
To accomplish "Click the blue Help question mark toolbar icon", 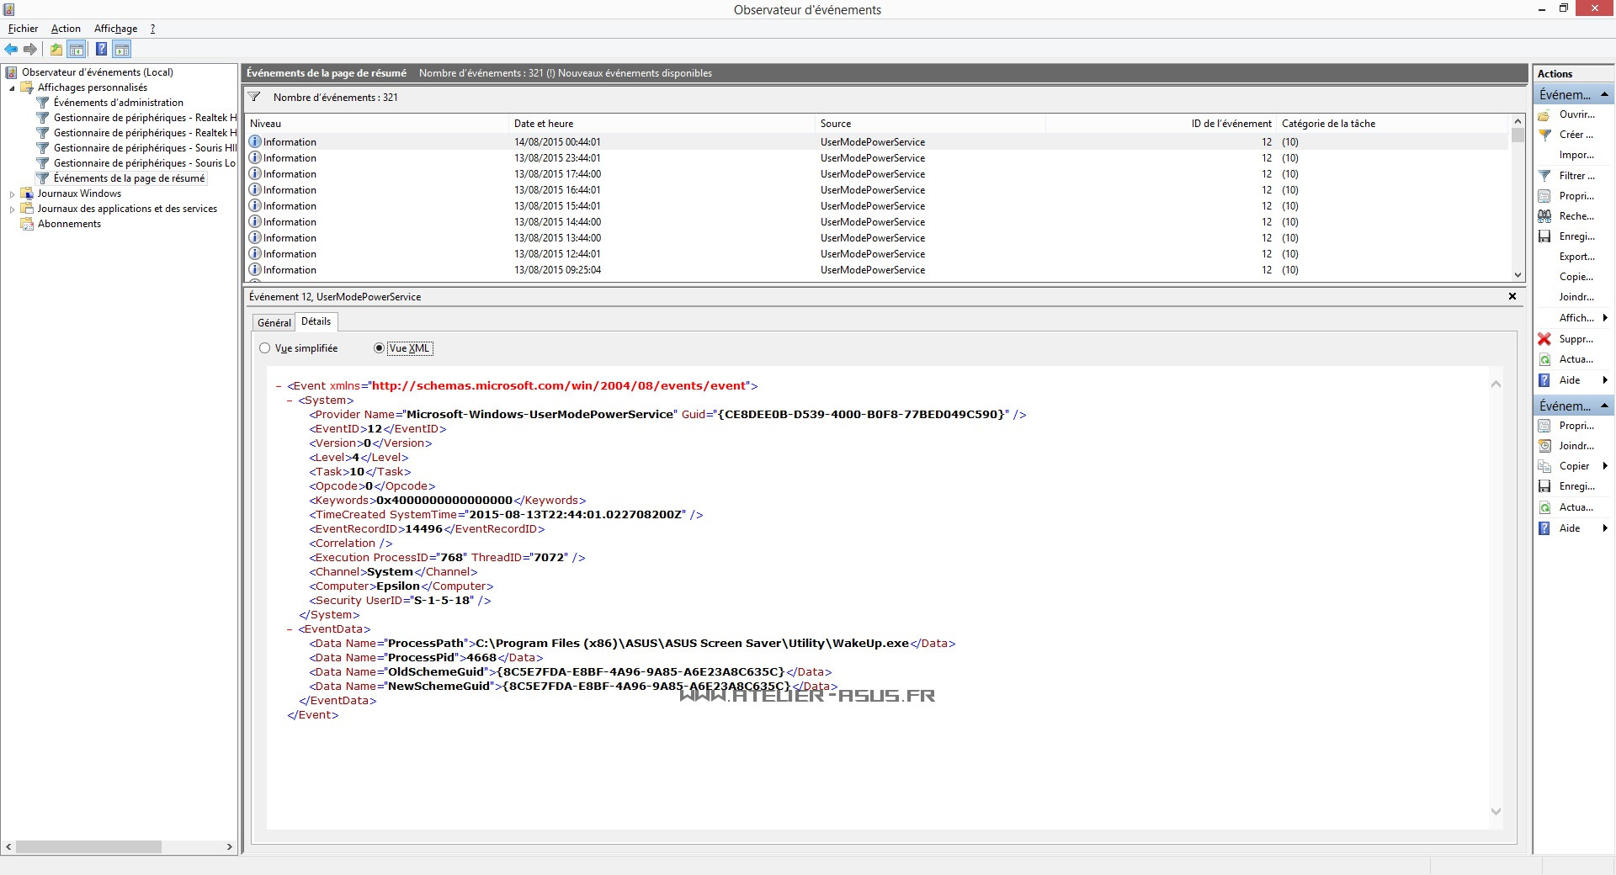I will coord(101,50).
